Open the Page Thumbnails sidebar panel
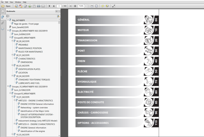This screenshot has width=204, height=137. [3, 11]
